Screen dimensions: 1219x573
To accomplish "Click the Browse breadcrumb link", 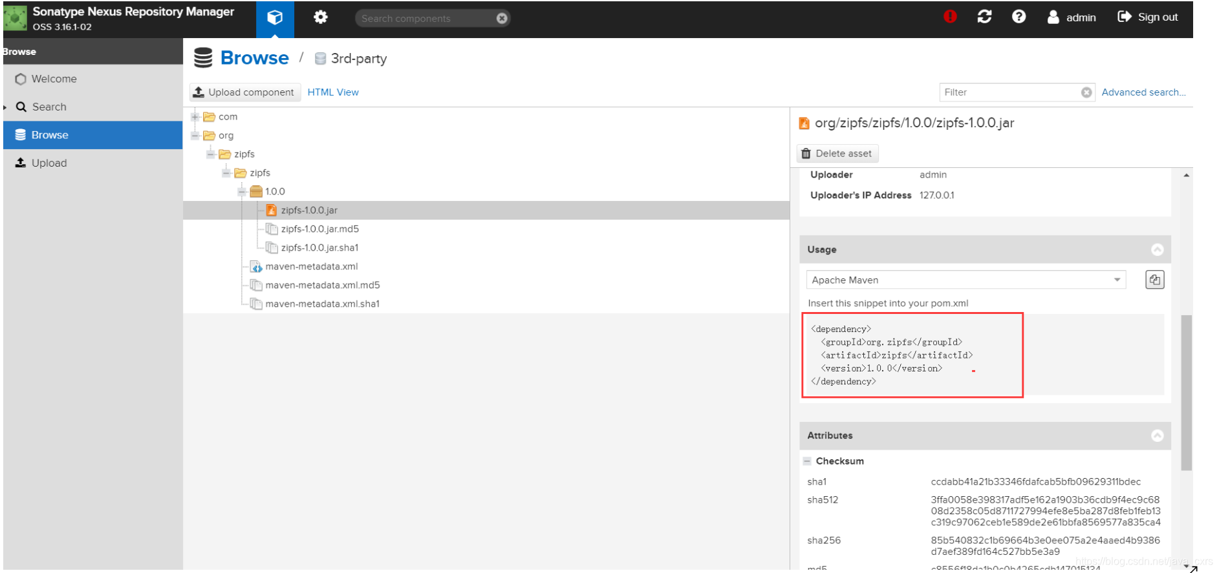I will coord(255,58).
